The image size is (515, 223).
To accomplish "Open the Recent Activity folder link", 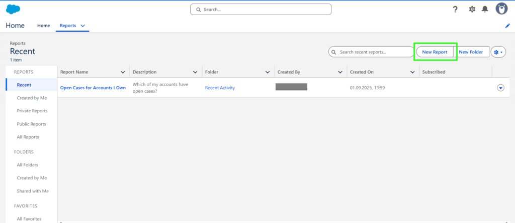I will tap(220, 88).
